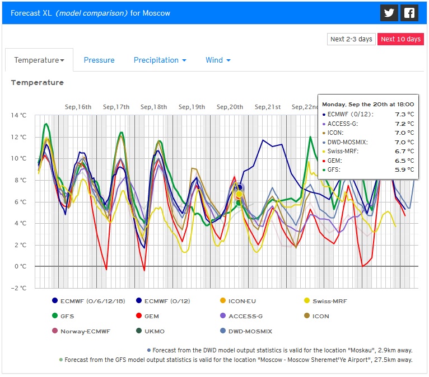This screenshot has height=377, width=429.
Task: Click the Sep,19th date label
Action: click(x=192, y=107)
